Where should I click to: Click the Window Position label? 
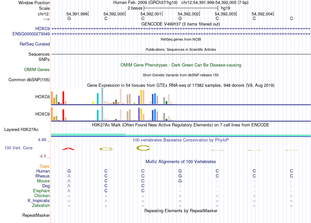coord(34,3)
